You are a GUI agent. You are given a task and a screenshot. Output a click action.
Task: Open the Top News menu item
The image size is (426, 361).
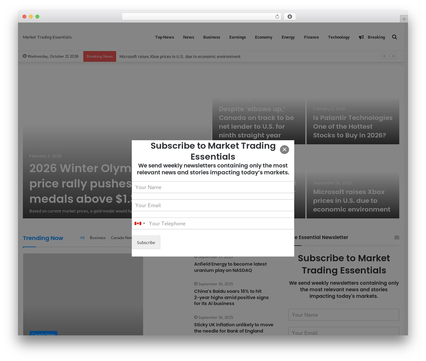point(164,37)
